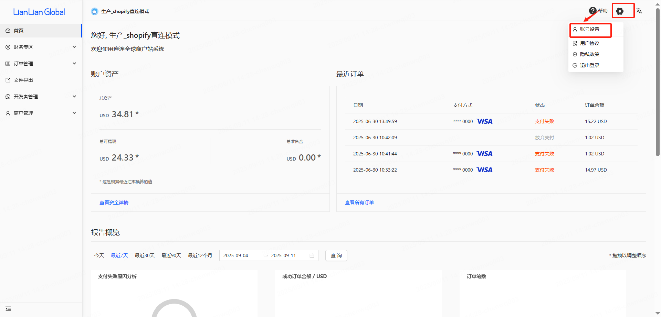Expand the 开发者管理 chevron
This screenshot has width=661, height=317.
click(x=74, y=97)
